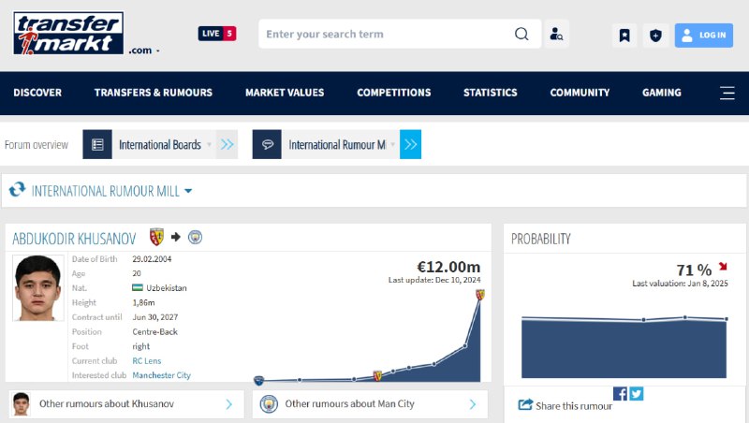This screenshot has height=423, width=749.
Task: Open the .com domain dropdown
Action: point(144,51)
